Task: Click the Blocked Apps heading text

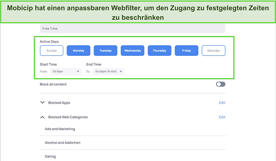Action: [x=59, y=103]
